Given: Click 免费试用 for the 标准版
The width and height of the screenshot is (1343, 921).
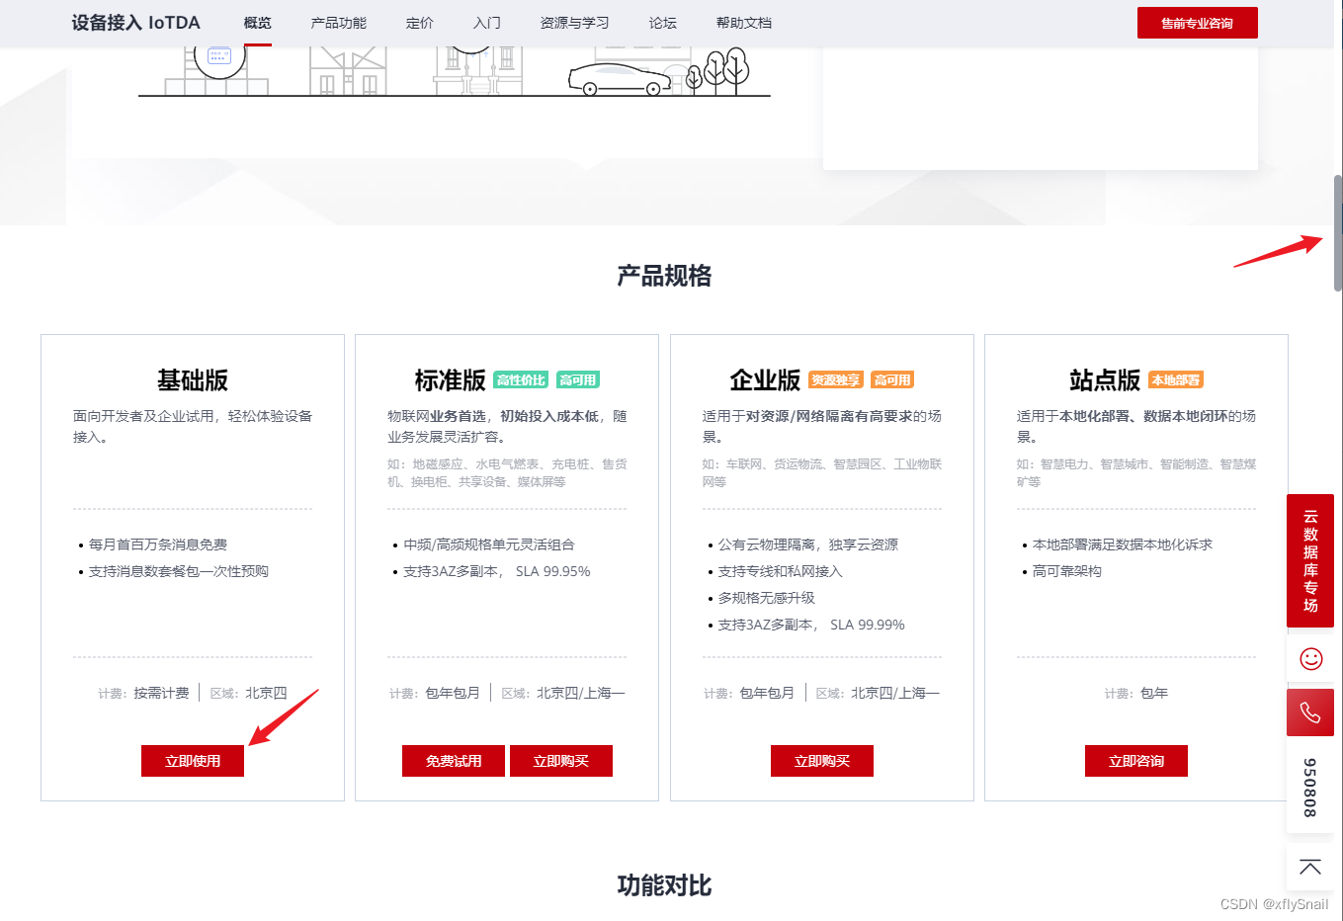Looking at the screenshot, I should click(454, 761).
